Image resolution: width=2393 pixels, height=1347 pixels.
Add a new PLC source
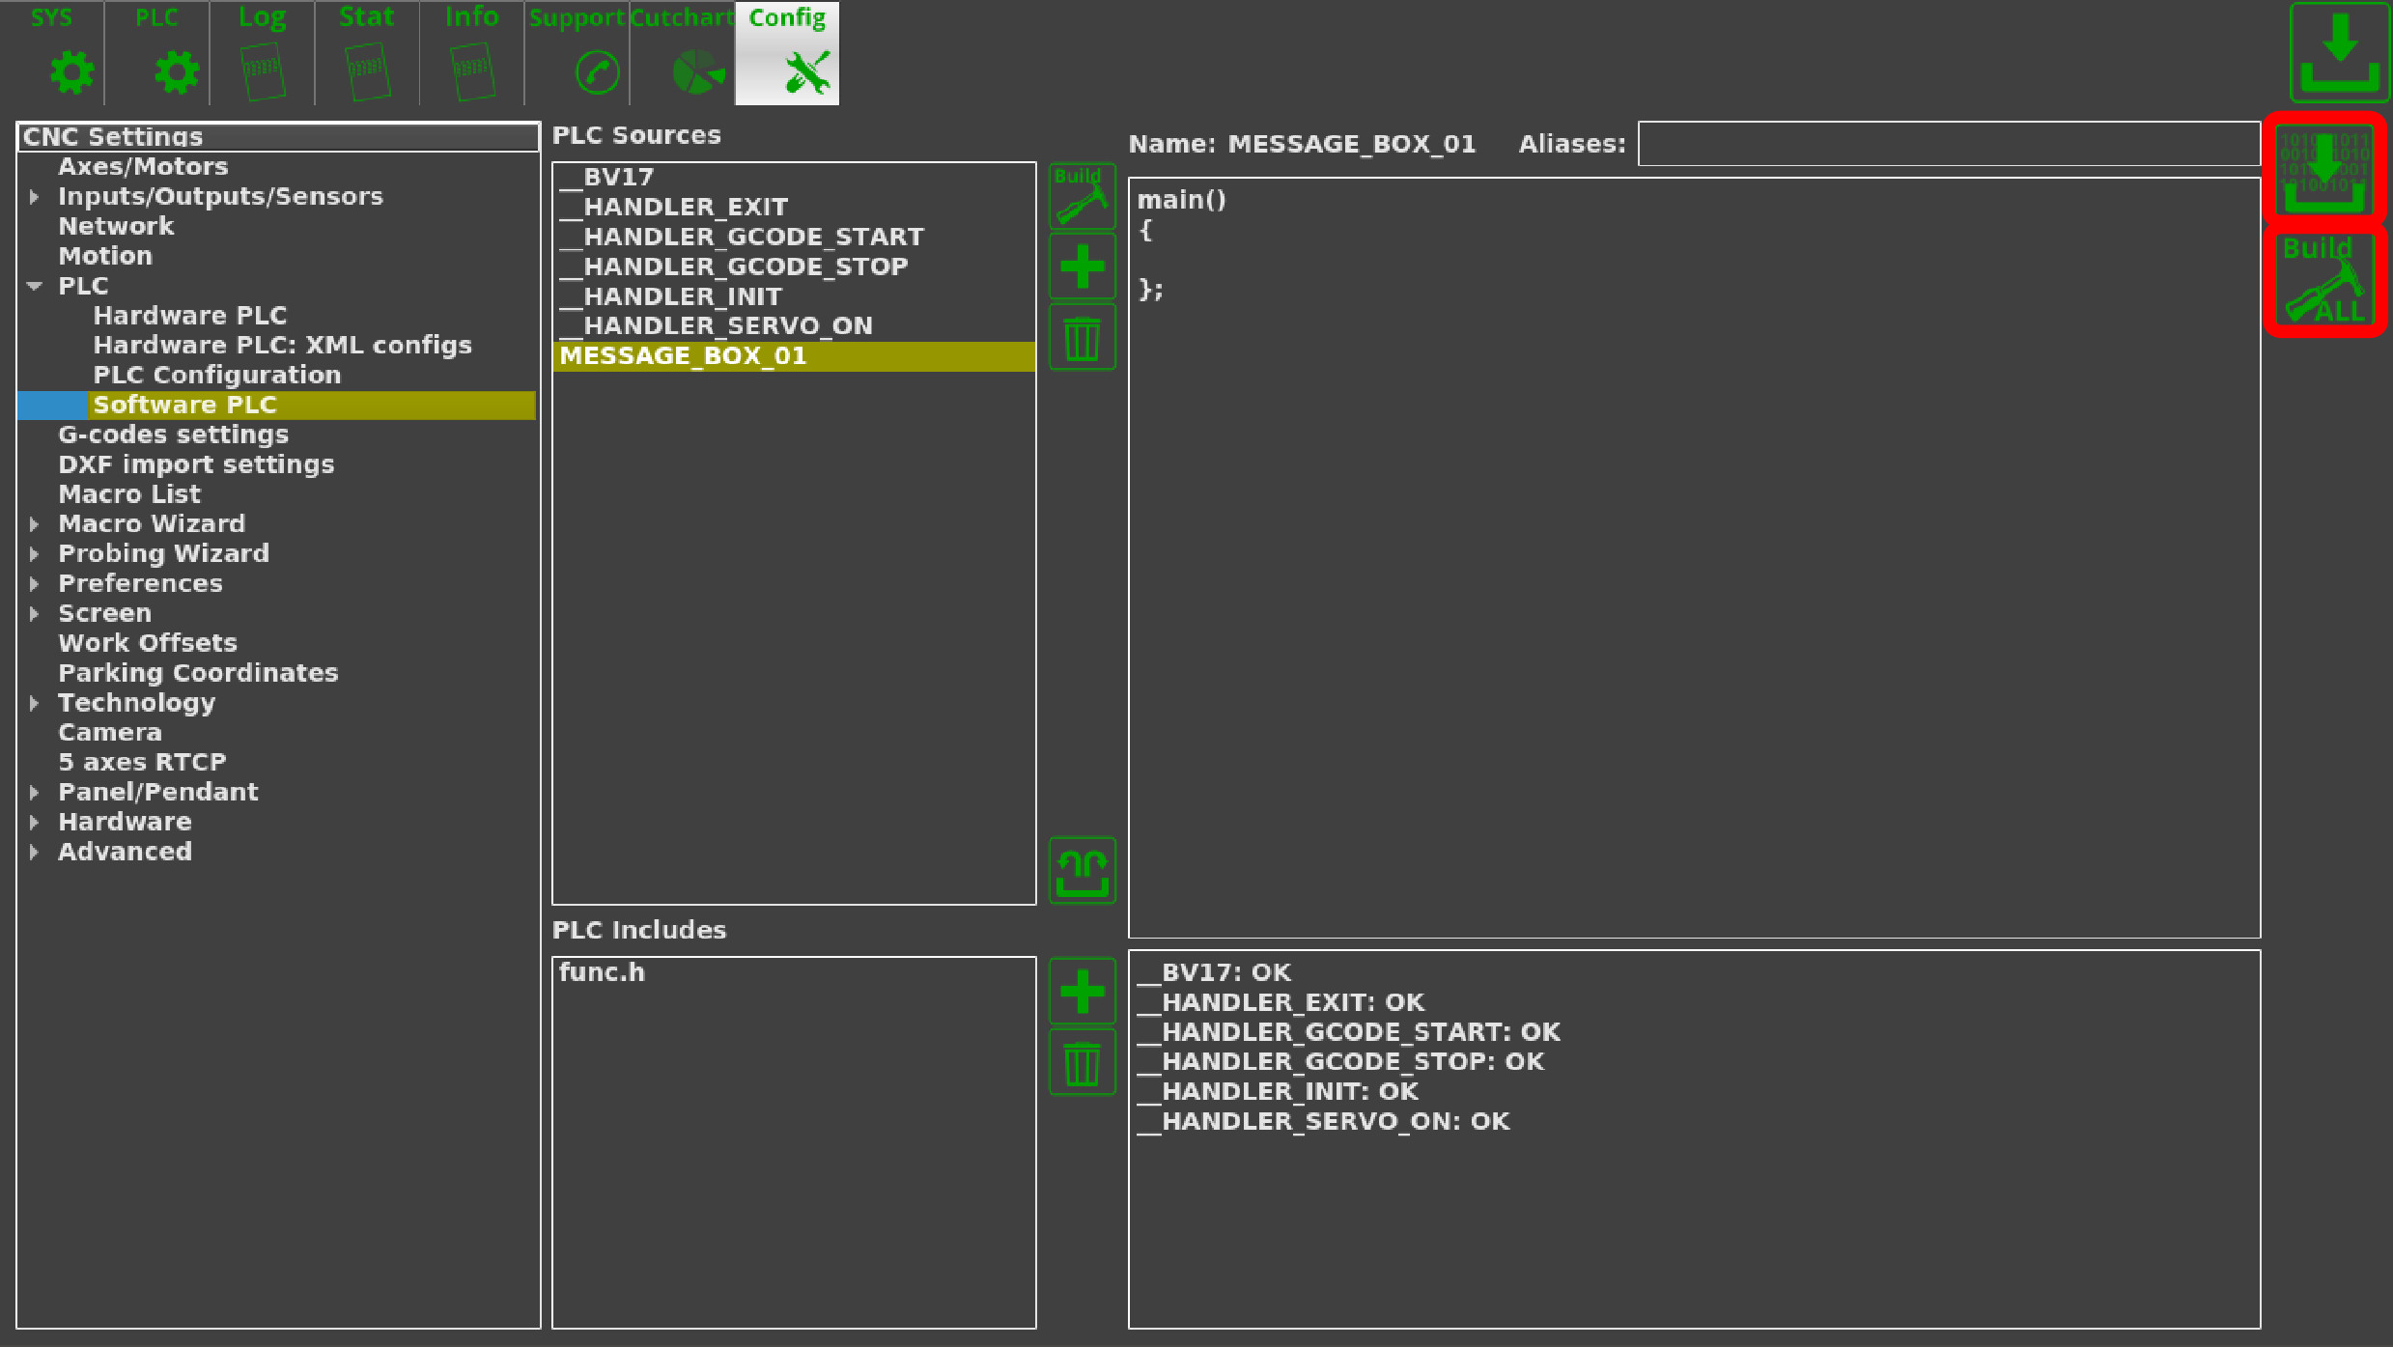pyautogui.click(x=1081, y=266)
